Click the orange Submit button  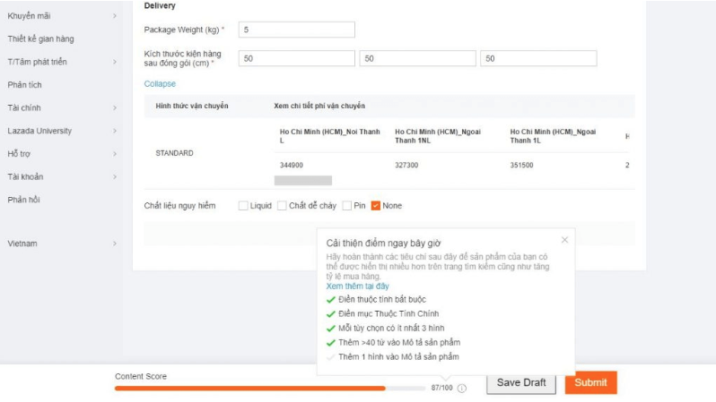(x=591, y=383)
